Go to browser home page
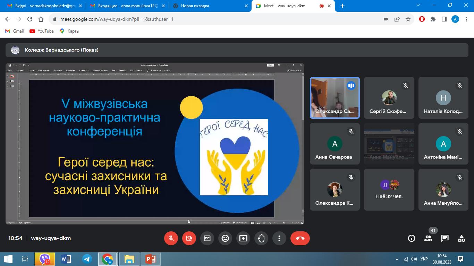This screenshot has width=474, height=266. [41, 19]
